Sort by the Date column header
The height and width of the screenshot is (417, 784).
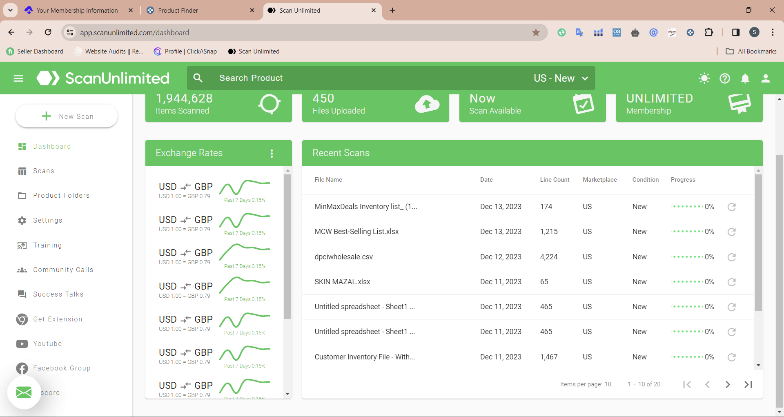pyautogui.click(x=486, y=180)
